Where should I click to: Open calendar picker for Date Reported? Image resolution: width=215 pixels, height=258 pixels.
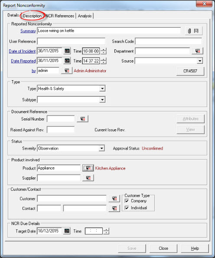[x=67, y=61]
